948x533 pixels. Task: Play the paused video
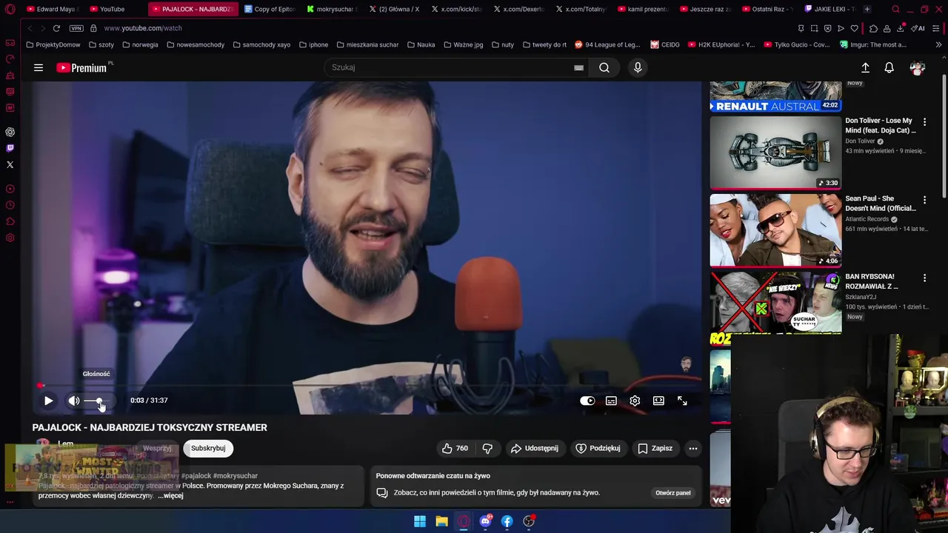point(48,400)
